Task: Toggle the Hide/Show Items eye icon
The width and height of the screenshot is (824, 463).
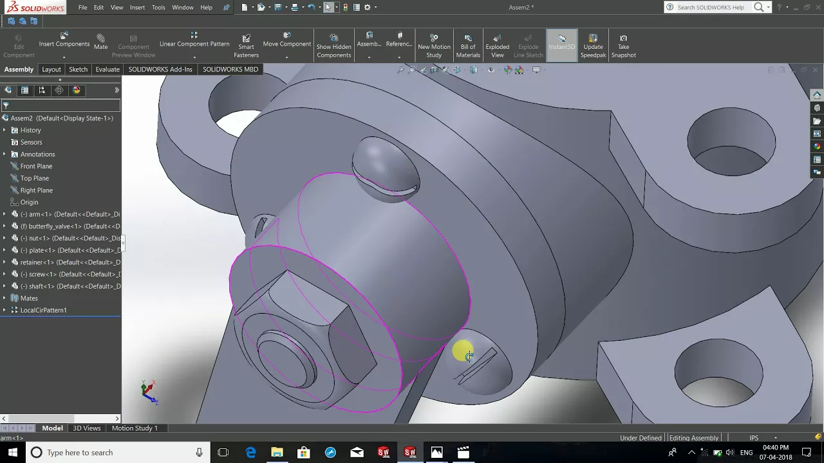Action: coord(491,70)
